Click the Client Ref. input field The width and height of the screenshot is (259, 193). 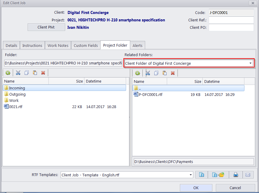231,20
